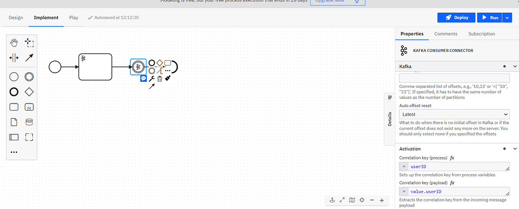Select the hand tool in palette

pyautogui.click(x=14, y=43)
